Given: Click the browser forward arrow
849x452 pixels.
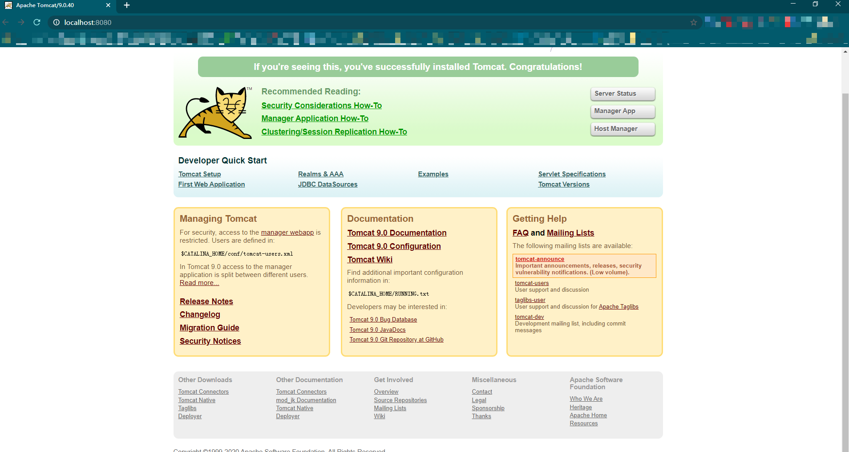Looking at the screenshot, I should click(21, 22).
